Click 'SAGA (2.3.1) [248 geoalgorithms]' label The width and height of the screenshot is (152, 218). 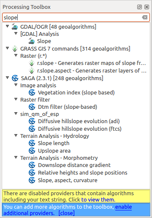point(62,78)
